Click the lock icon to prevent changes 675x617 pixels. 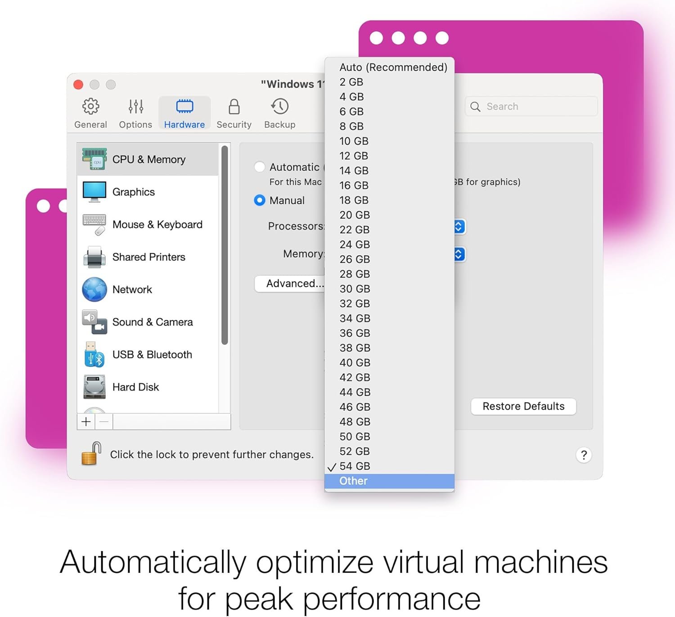click(x=91, y=453)
